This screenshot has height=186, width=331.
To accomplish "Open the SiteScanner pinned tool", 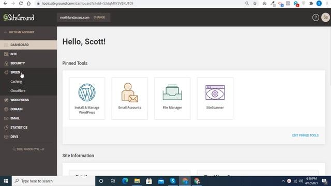I will click(215, 99).
